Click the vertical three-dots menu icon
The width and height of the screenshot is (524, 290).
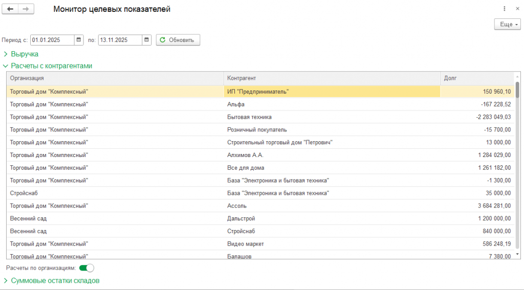(x=505, y=9)
